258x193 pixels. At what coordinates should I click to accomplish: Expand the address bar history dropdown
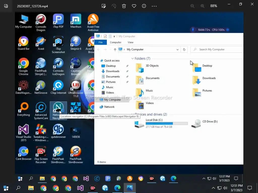[177, 50]
